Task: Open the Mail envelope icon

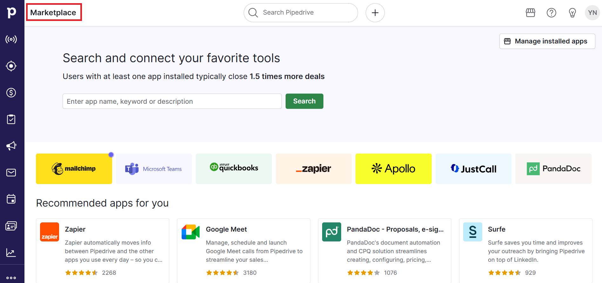Action: click(x=11, y=173)
